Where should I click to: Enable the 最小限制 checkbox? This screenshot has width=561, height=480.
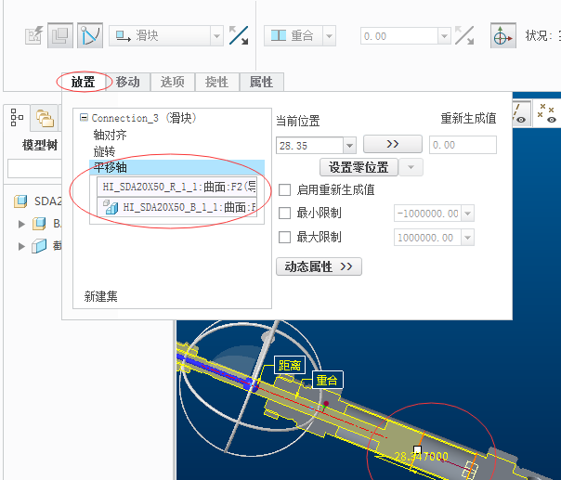click(x=284, y=214)
